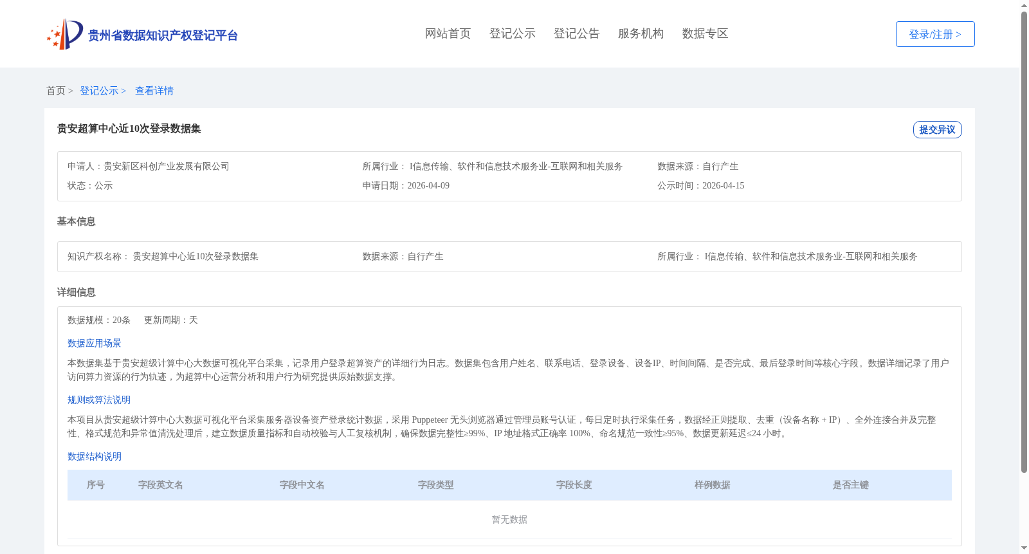Select the page heading 贵安超算中心近10次登录数据集
This screenshot has height=554, width=1029.
point(129,129)
